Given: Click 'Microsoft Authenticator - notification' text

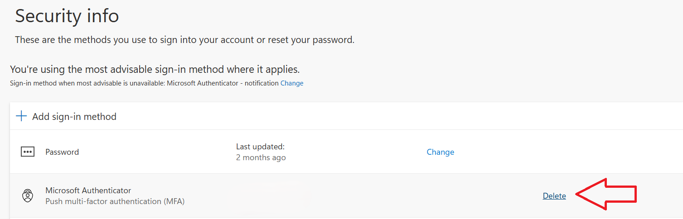Looking at the screenshot, I should pyautogui.click(x=223, y=83).
